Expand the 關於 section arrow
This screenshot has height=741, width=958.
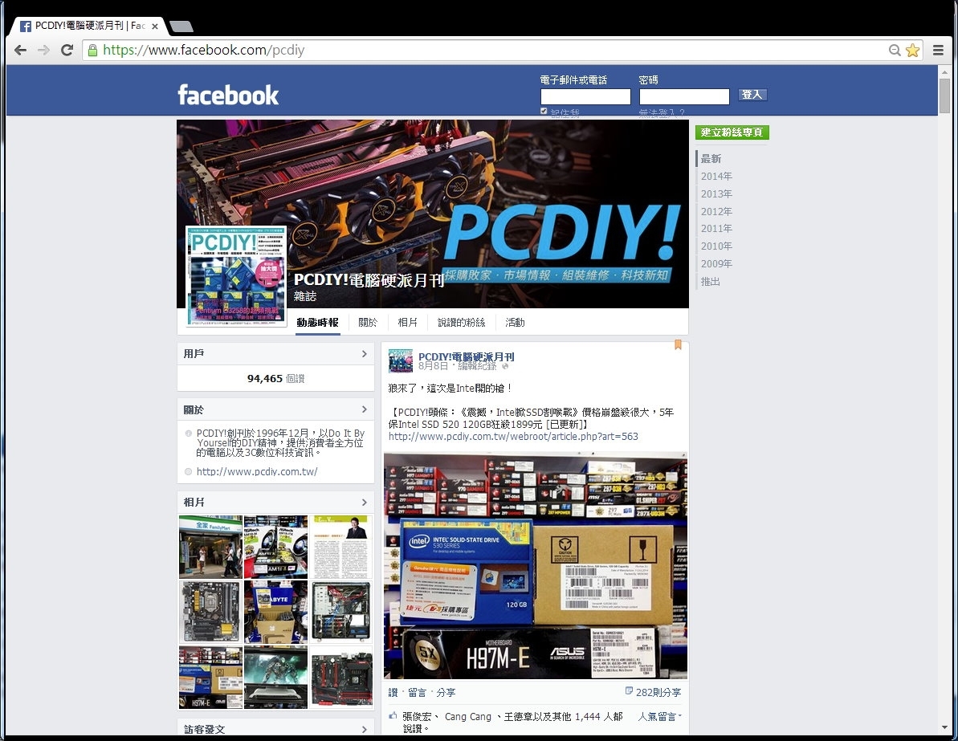click(x=364, y=409)
